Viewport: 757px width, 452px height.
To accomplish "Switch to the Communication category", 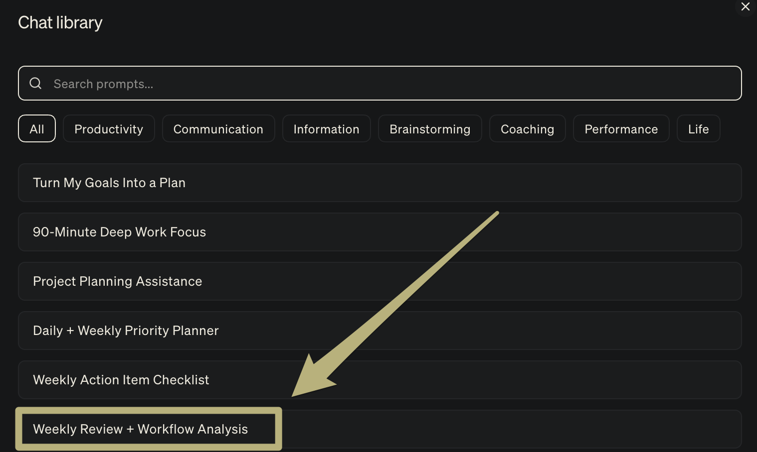I will coord(218,129).
